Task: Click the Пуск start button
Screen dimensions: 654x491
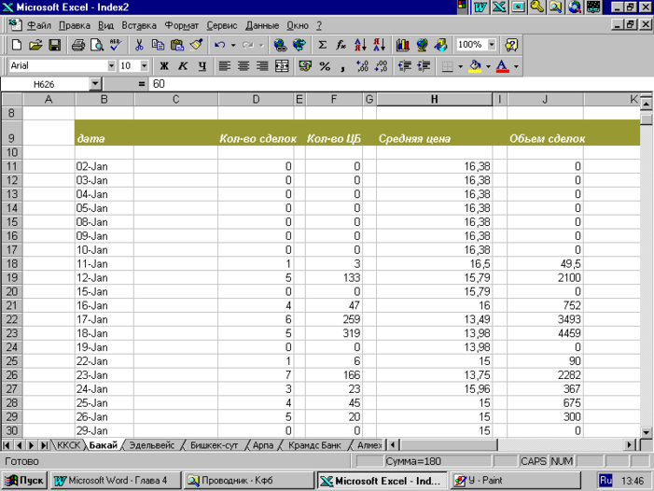Action: pyautogui.click(x=24, y=481)
